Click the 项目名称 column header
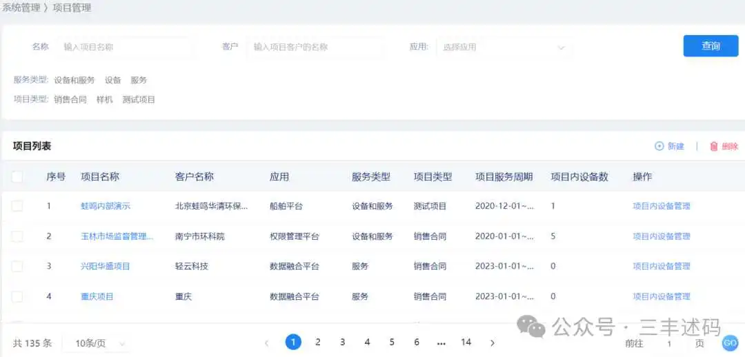 click(100, 176)
